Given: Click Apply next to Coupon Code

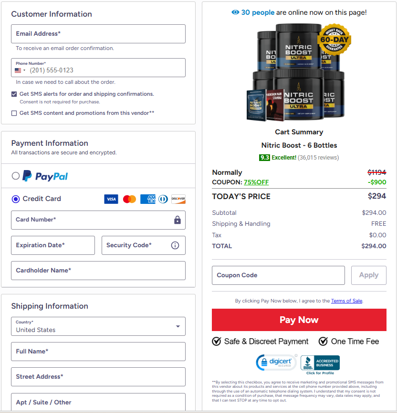Looking at the screenshot, I should click(x=368, y=275).
